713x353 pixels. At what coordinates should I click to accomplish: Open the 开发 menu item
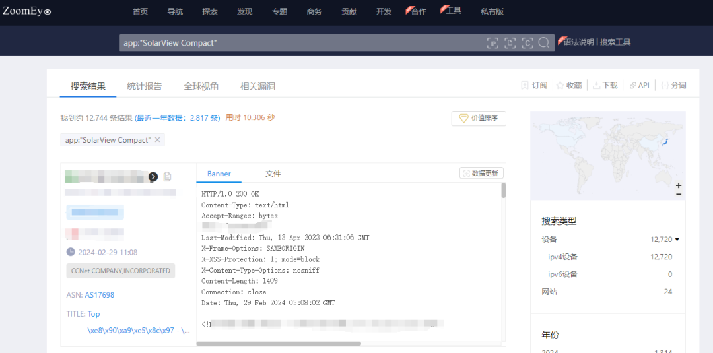384,11
